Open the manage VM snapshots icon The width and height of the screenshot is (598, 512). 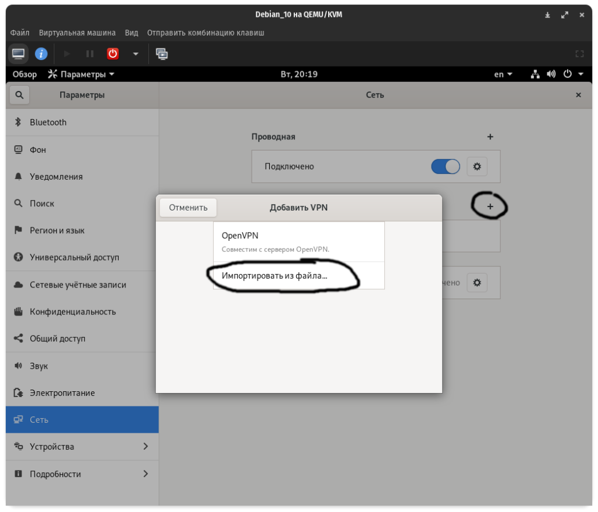click(x=162, y=54)
